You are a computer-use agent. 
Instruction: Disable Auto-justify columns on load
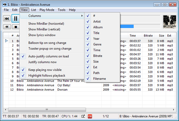[52, 56]
